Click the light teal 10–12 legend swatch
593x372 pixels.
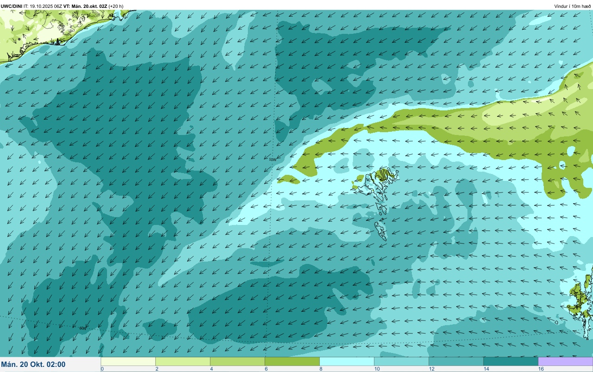tap(401, 361)
